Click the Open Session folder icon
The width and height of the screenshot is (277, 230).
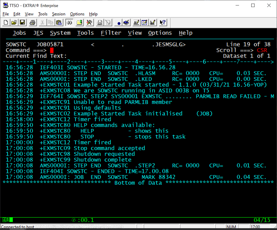14,22
